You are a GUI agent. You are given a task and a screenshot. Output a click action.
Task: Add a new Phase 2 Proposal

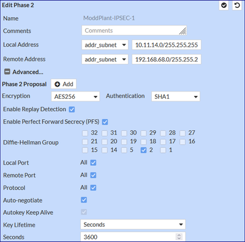pyautogui.click(x=64, y=84)
